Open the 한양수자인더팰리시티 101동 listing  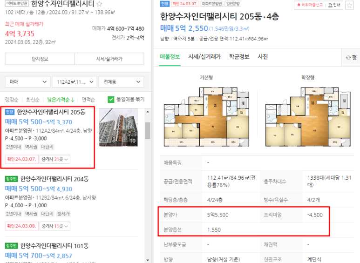click(x=54, y=246)
